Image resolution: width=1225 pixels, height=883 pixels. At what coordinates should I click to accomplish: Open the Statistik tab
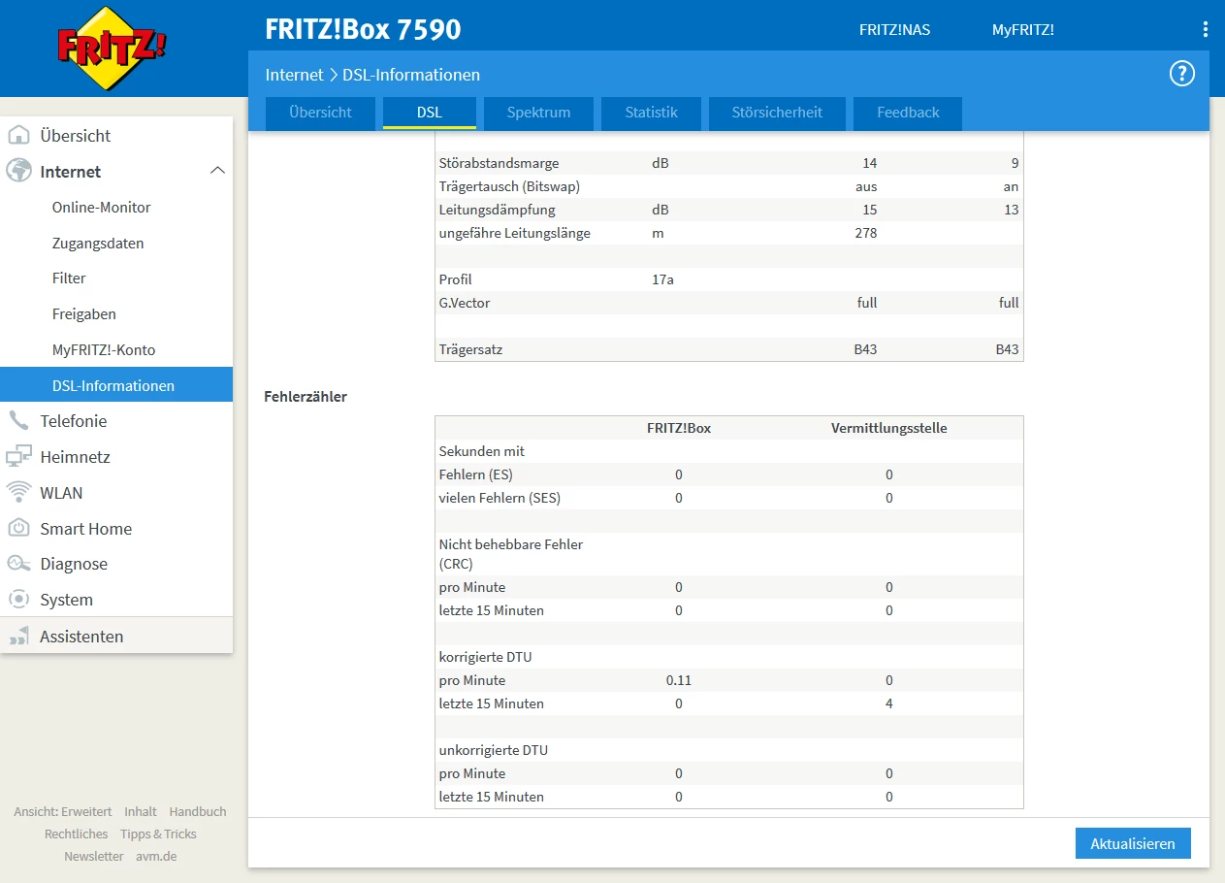651,113
